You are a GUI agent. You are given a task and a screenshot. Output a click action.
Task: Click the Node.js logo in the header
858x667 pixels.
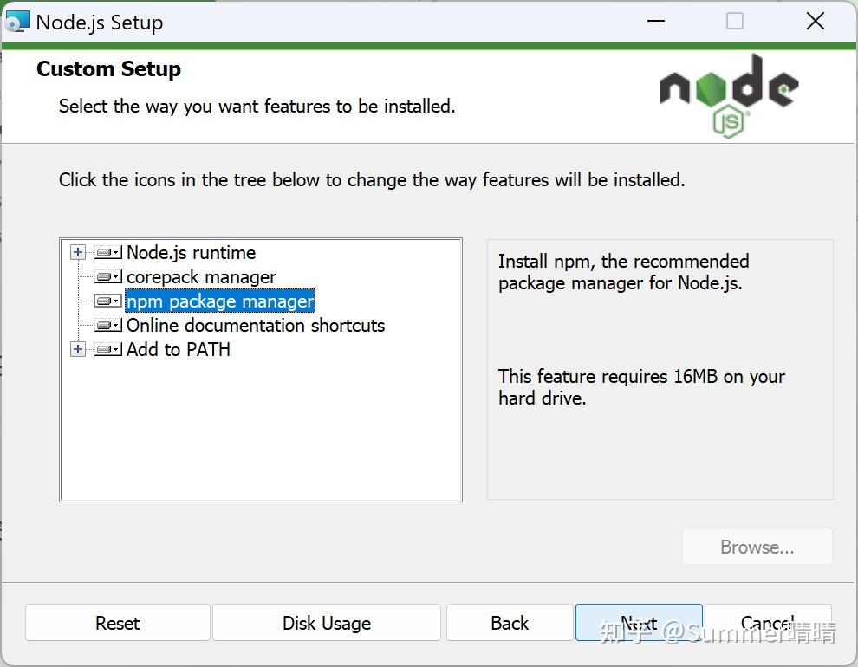[728, 94]
